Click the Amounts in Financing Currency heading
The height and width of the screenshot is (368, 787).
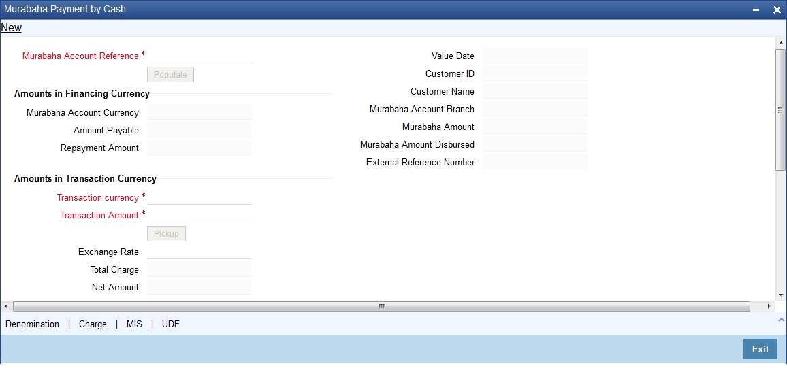[x=82, y=93]
